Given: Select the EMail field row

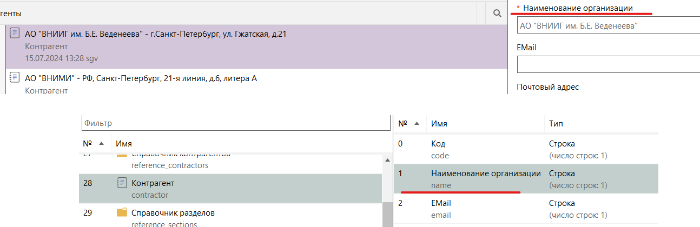Looking at the screenshot, I should point(526,209).
